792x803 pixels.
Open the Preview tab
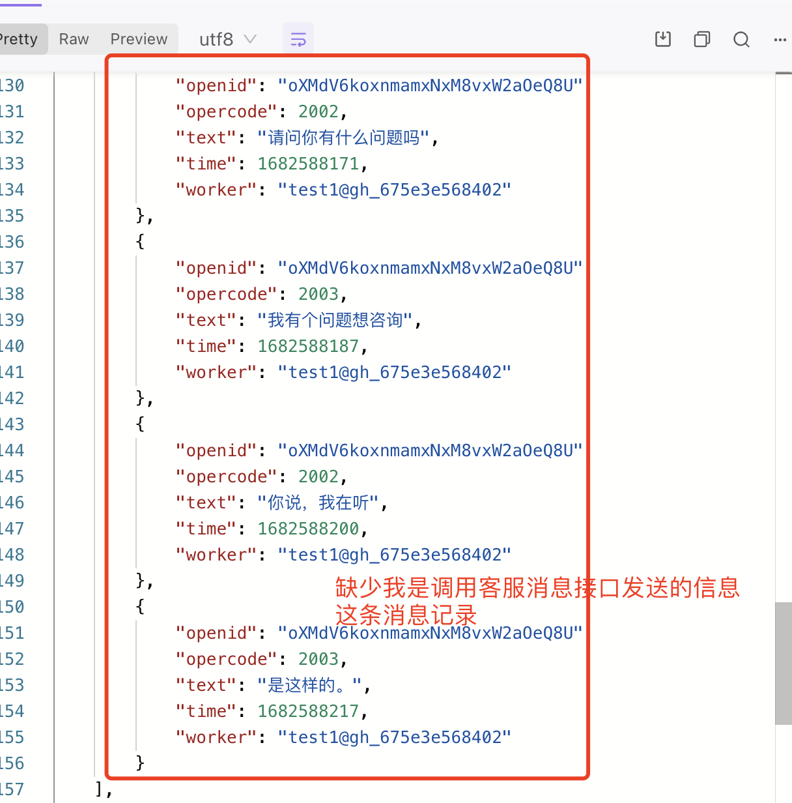[139, 39]
